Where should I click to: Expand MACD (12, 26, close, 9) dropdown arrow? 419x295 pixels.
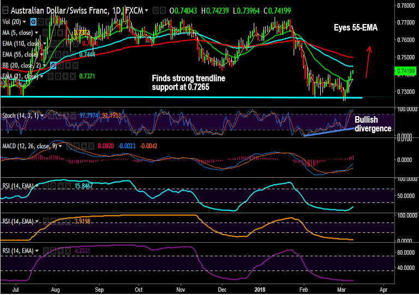pyautogui.click(x=61, y=146)
